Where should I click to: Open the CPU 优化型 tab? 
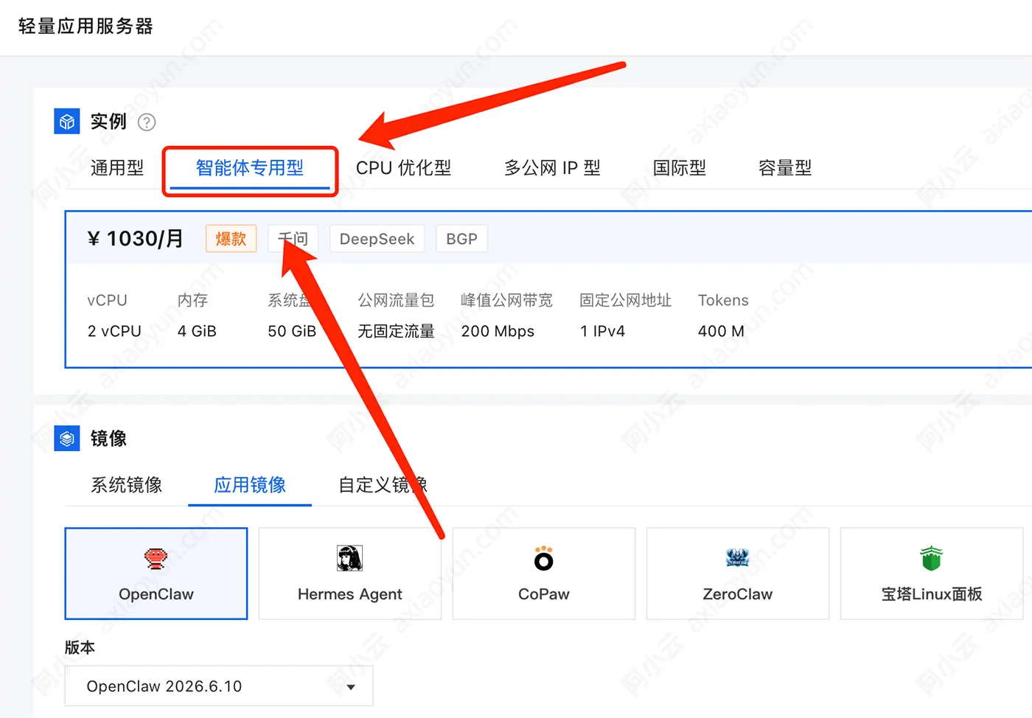[x=403, y=168]
